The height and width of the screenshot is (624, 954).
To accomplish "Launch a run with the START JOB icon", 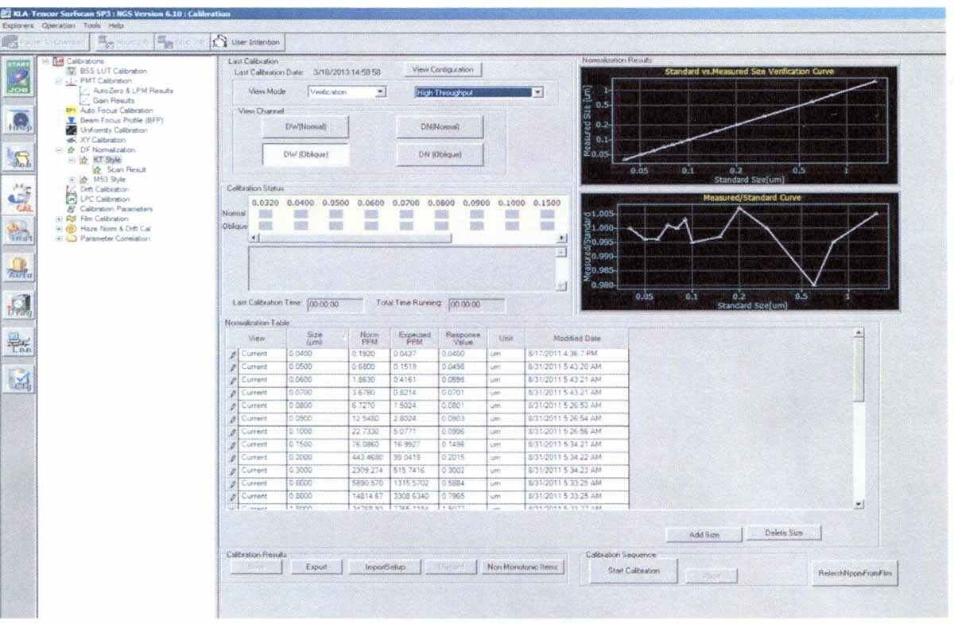I will (20, 78).
